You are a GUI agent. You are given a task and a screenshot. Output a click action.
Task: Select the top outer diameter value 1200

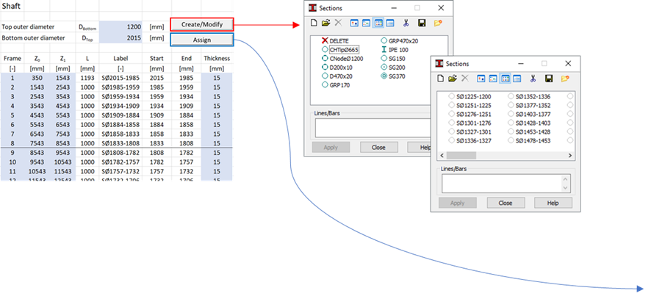pos(121,26)
